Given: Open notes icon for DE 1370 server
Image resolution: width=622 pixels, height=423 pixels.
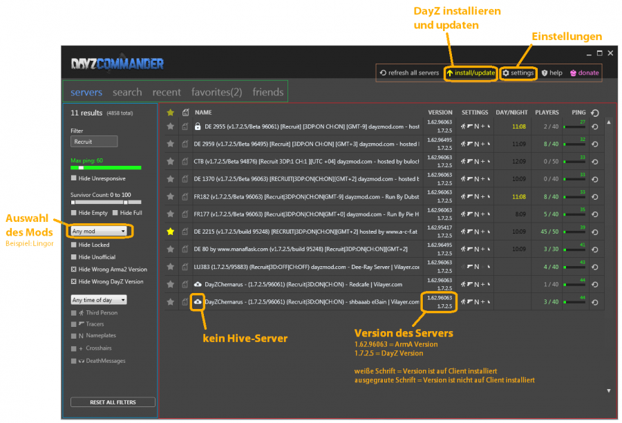Looking at the screenshot, I should click(x=185, y=179).
